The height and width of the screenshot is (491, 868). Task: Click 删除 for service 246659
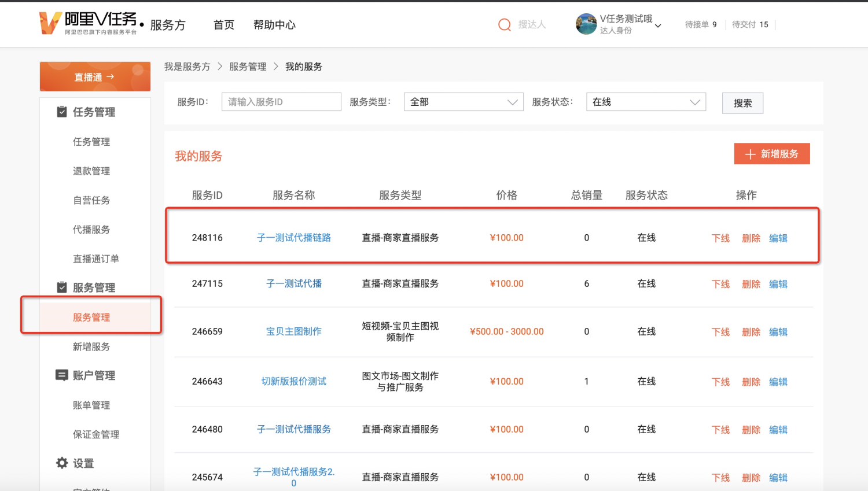(751, 332)
